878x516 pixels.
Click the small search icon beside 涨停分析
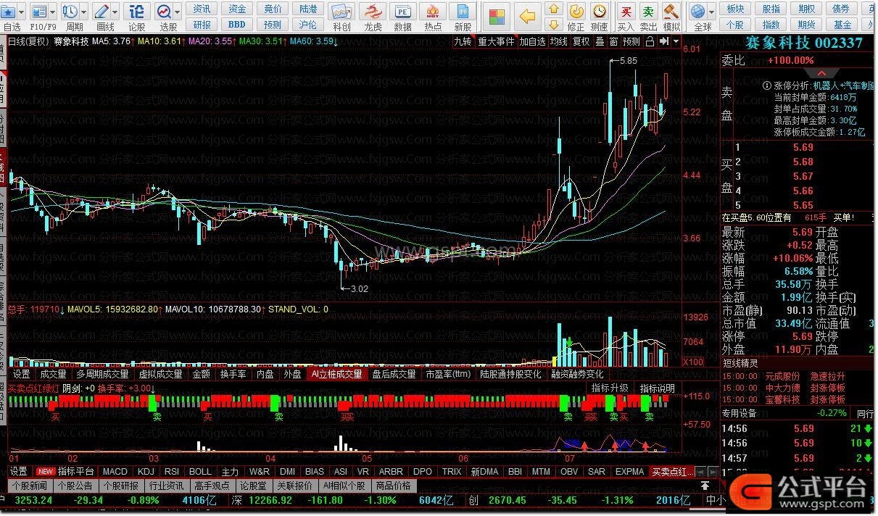[766, 85]
